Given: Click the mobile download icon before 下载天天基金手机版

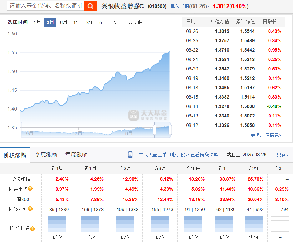Looking at the screenshot, I should (x=130, y=154).
